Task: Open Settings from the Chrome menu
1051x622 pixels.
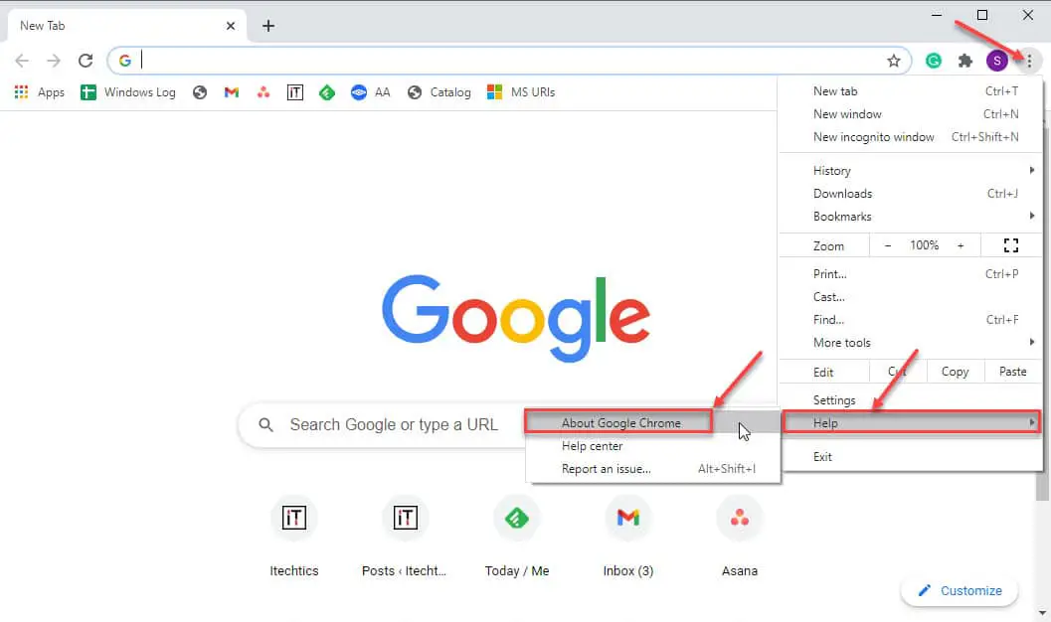Action: coord(911,400)
